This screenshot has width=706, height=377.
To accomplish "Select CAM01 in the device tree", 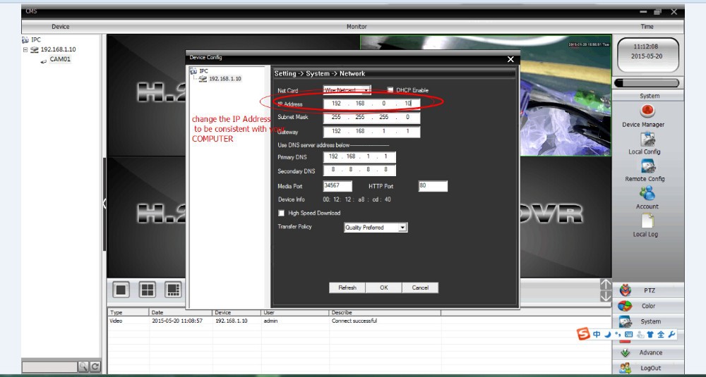I will click(x=60, y=60).
